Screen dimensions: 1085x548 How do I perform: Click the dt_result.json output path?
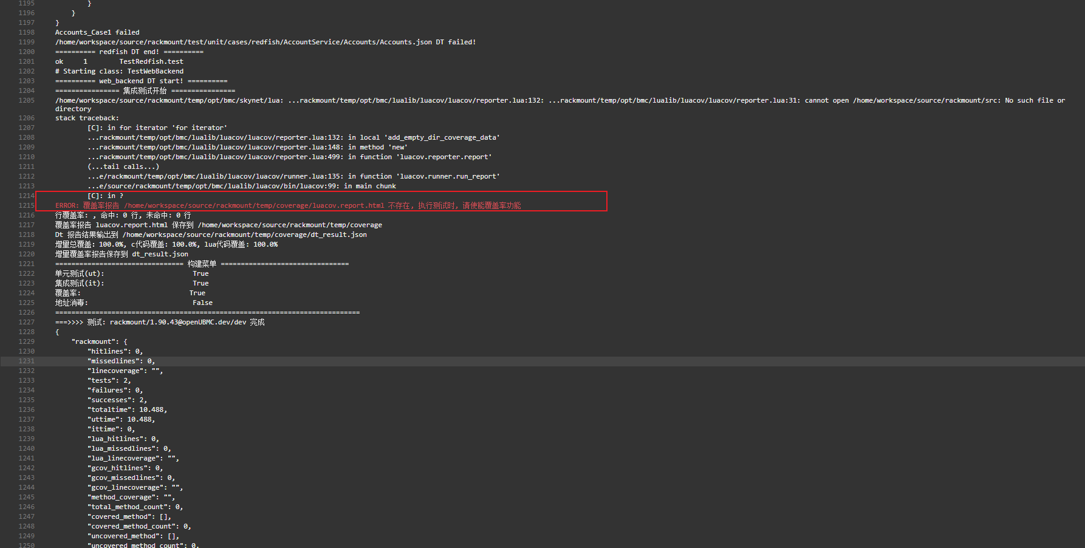244,235
